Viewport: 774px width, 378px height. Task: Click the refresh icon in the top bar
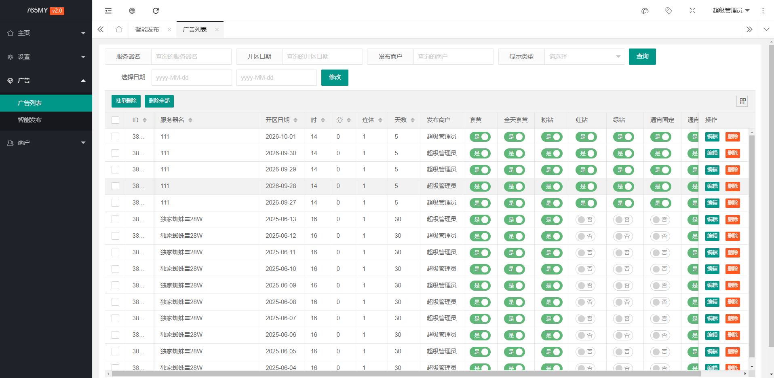pyautogui.click(x=156, y=11)
